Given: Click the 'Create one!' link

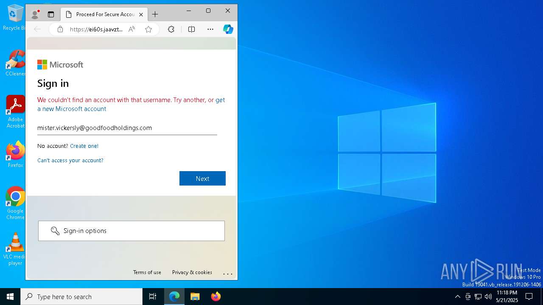Looking at the screenshot, I should pyautogui.click(x=84, y=146).
